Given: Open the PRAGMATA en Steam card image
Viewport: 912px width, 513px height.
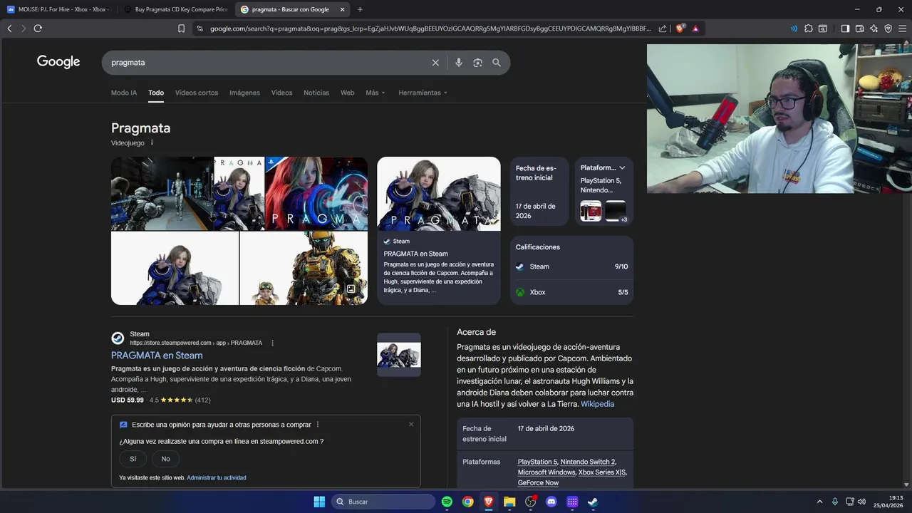Looking at the screenshot, I should [439, 194].
